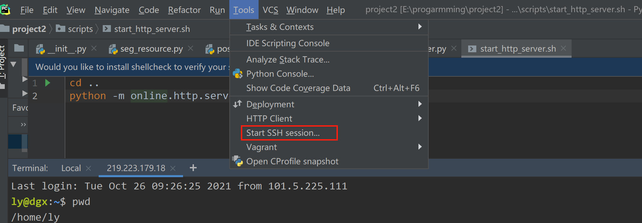Click the Deployment arrows icon
Screen dimensions: 642x223
(237, 104)
